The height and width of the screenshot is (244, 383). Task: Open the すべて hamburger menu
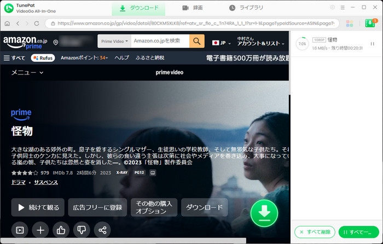pos(14,58)
